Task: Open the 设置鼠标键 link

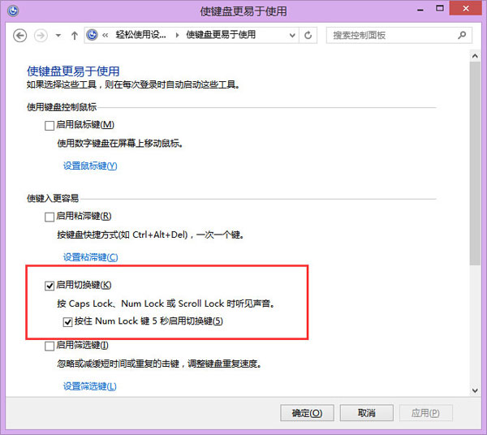Action: [90, 166]
